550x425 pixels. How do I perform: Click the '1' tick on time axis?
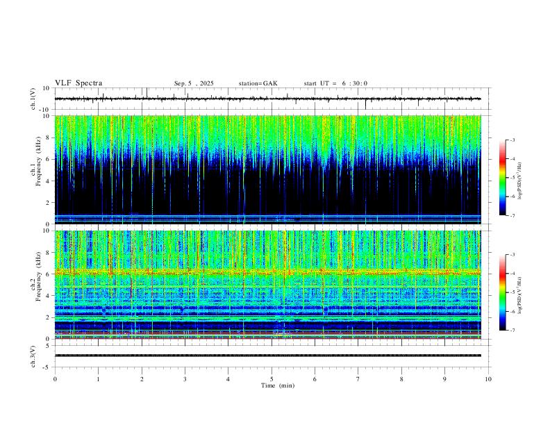click(98, 379)
